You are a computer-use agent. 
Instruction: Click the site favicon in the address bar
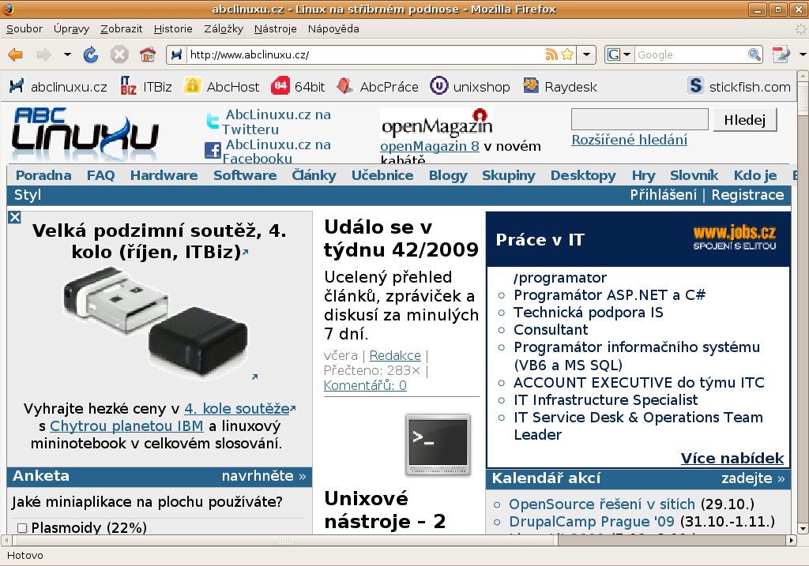tap(176, 54)
